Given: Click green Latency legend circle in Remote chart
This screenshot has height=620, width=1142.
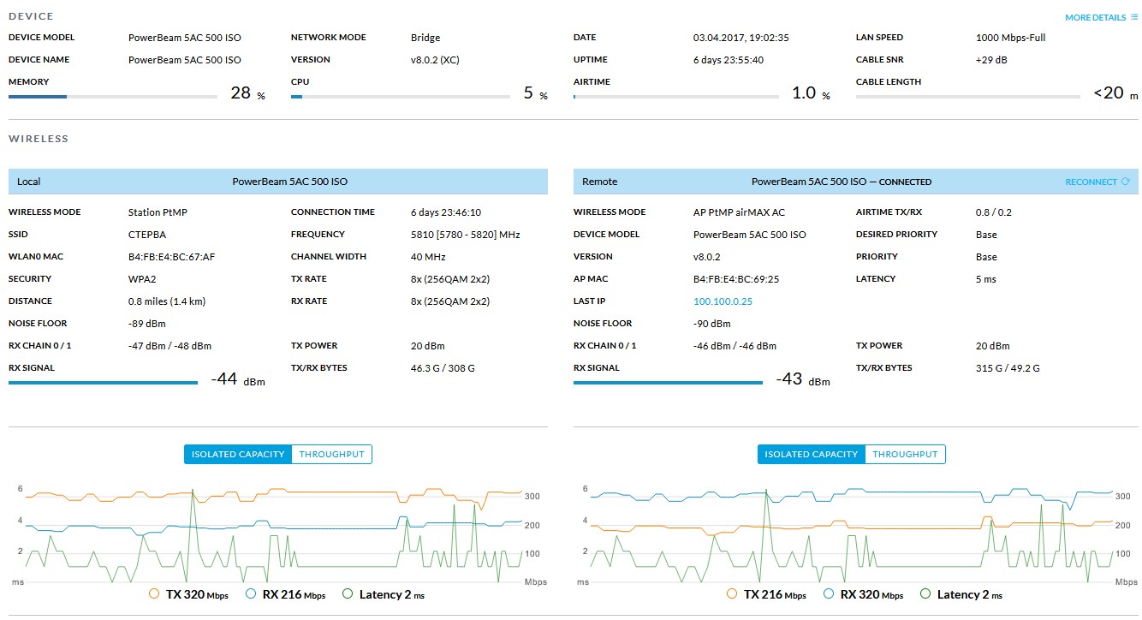Looking at the screenshot, I should point(925,593).
